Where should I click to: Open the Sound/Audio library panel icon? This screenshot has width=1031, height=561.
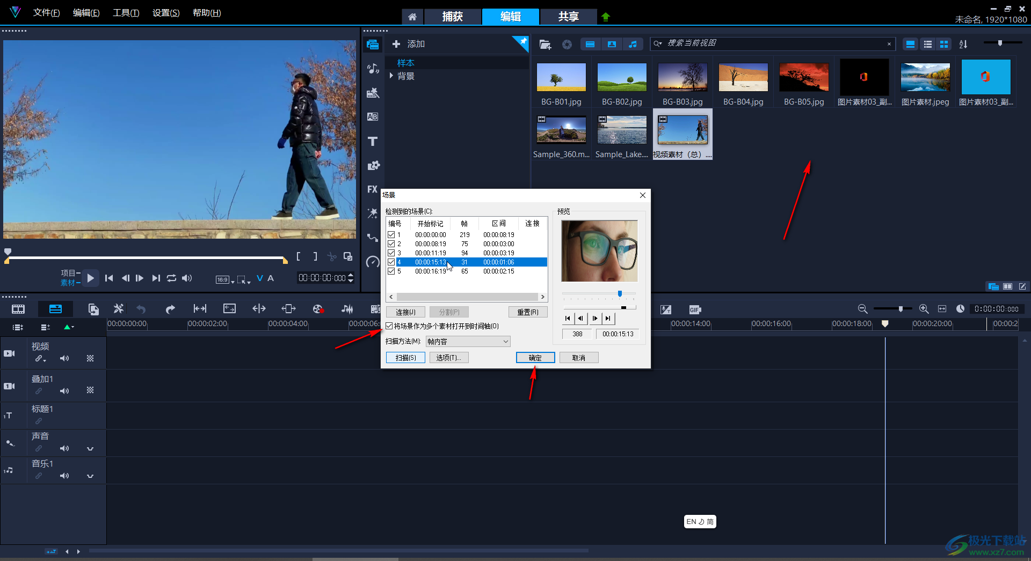373,69
